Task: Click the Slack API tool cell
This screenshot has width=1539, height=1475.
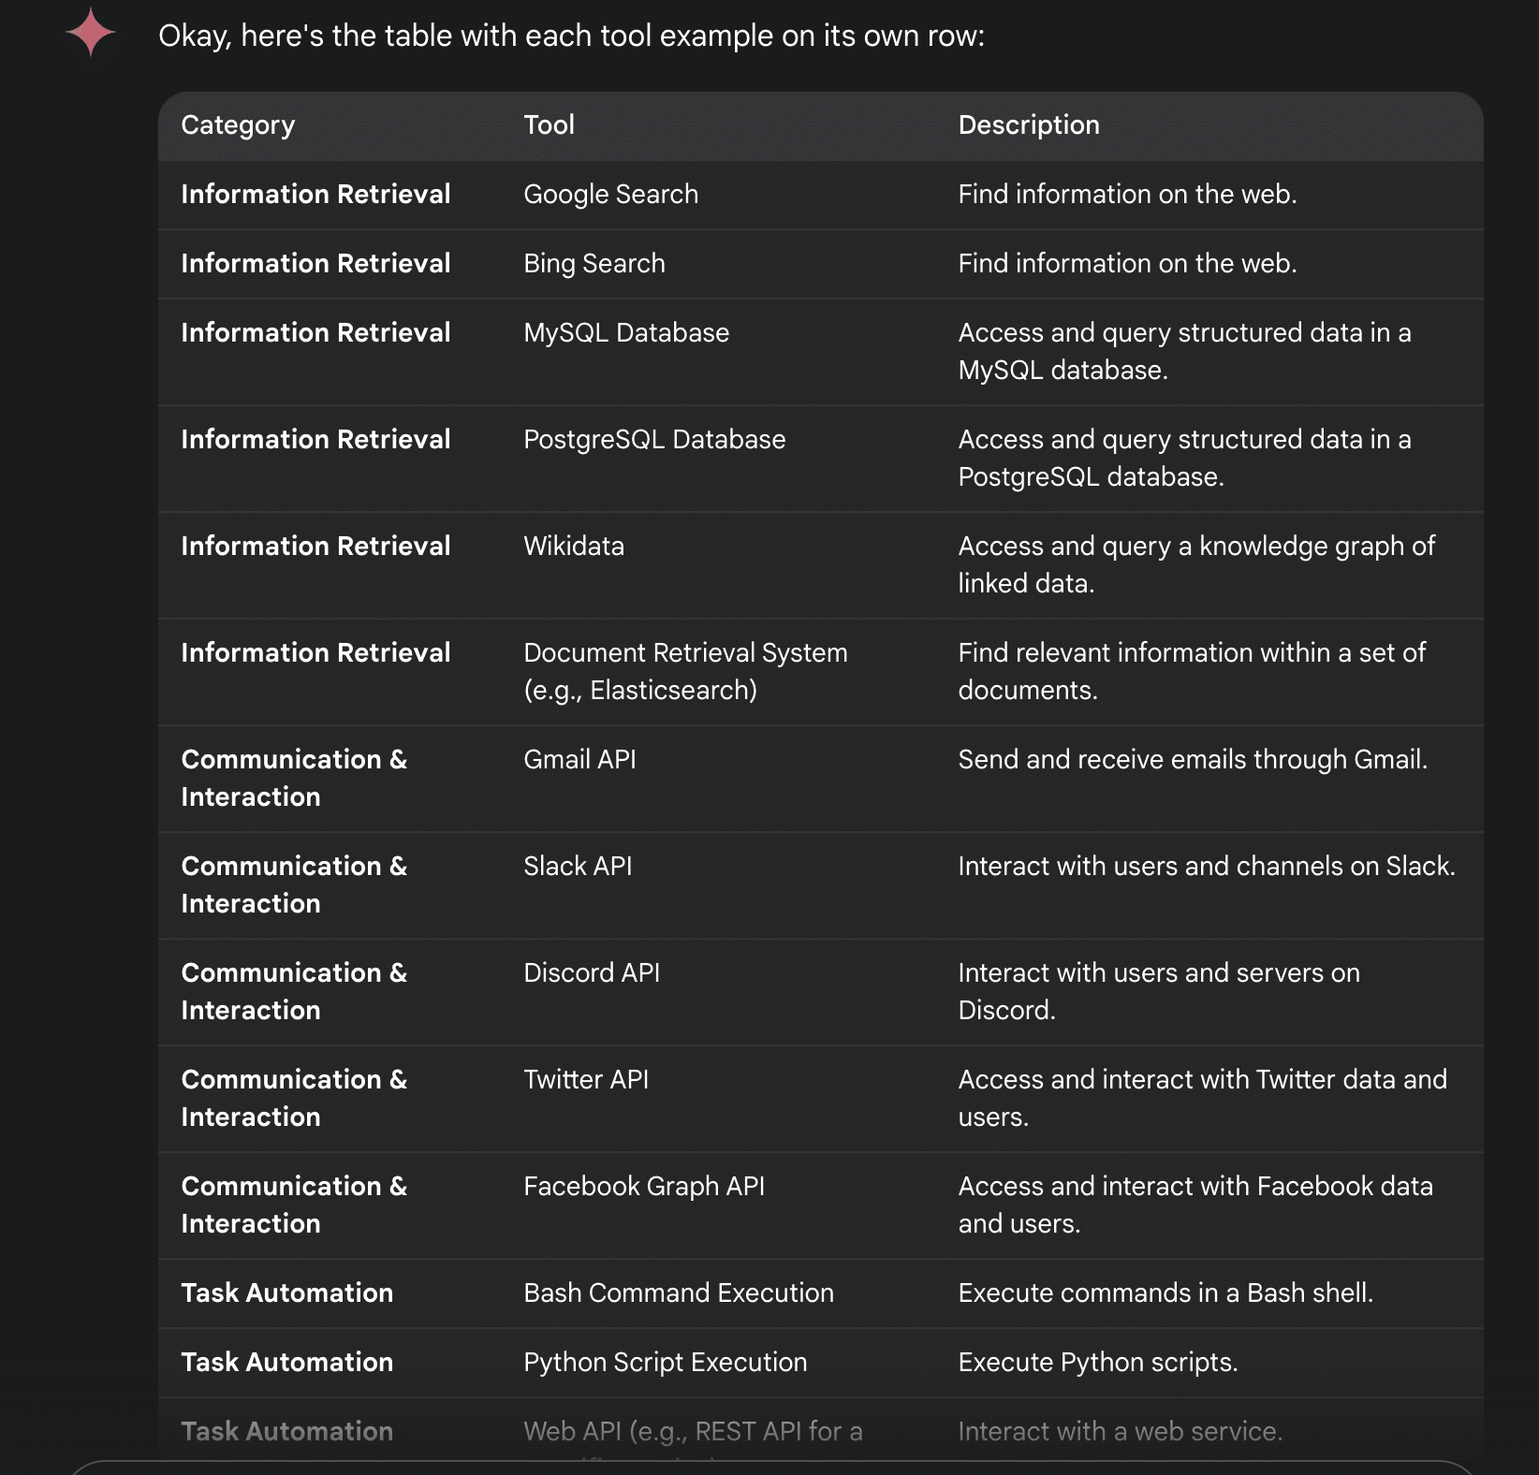Action: (578, 867)
